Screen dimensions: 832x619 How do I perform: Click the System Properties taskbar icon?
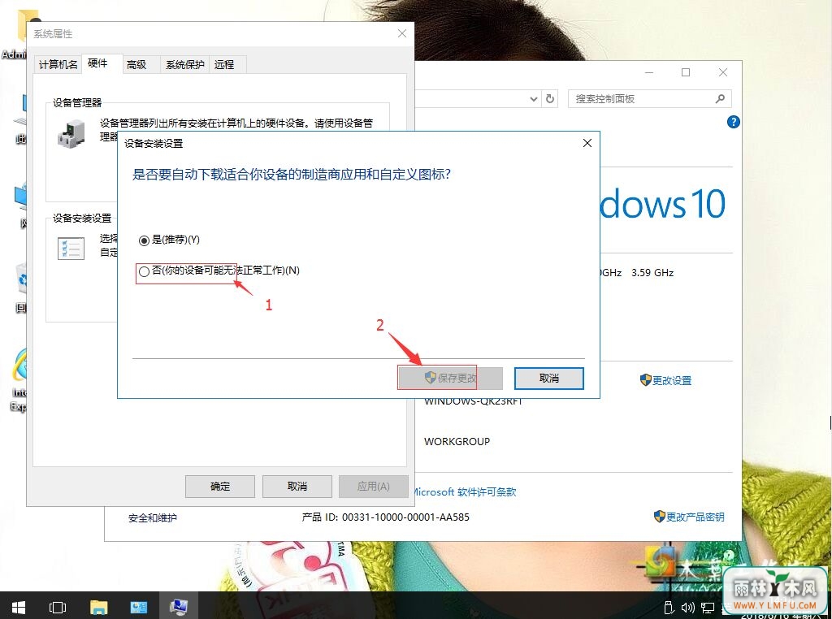(178, 607)
